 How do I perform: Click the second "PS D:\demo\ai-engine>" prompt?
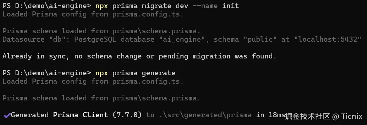tap(46, 73)
